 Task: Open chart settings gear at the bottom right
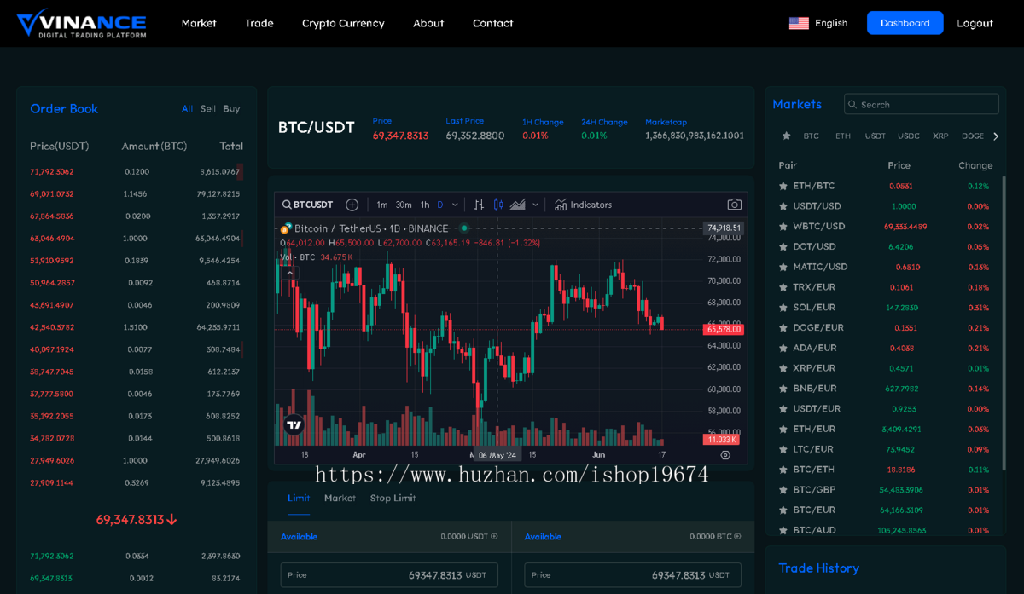pyautogui.click(x=725, y=455)
